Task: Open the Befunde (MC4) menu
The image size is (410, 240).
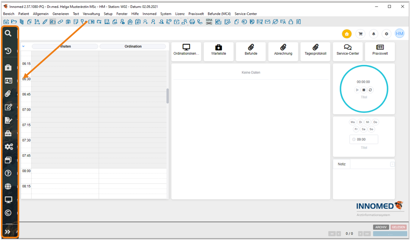Action: [219, 14]
